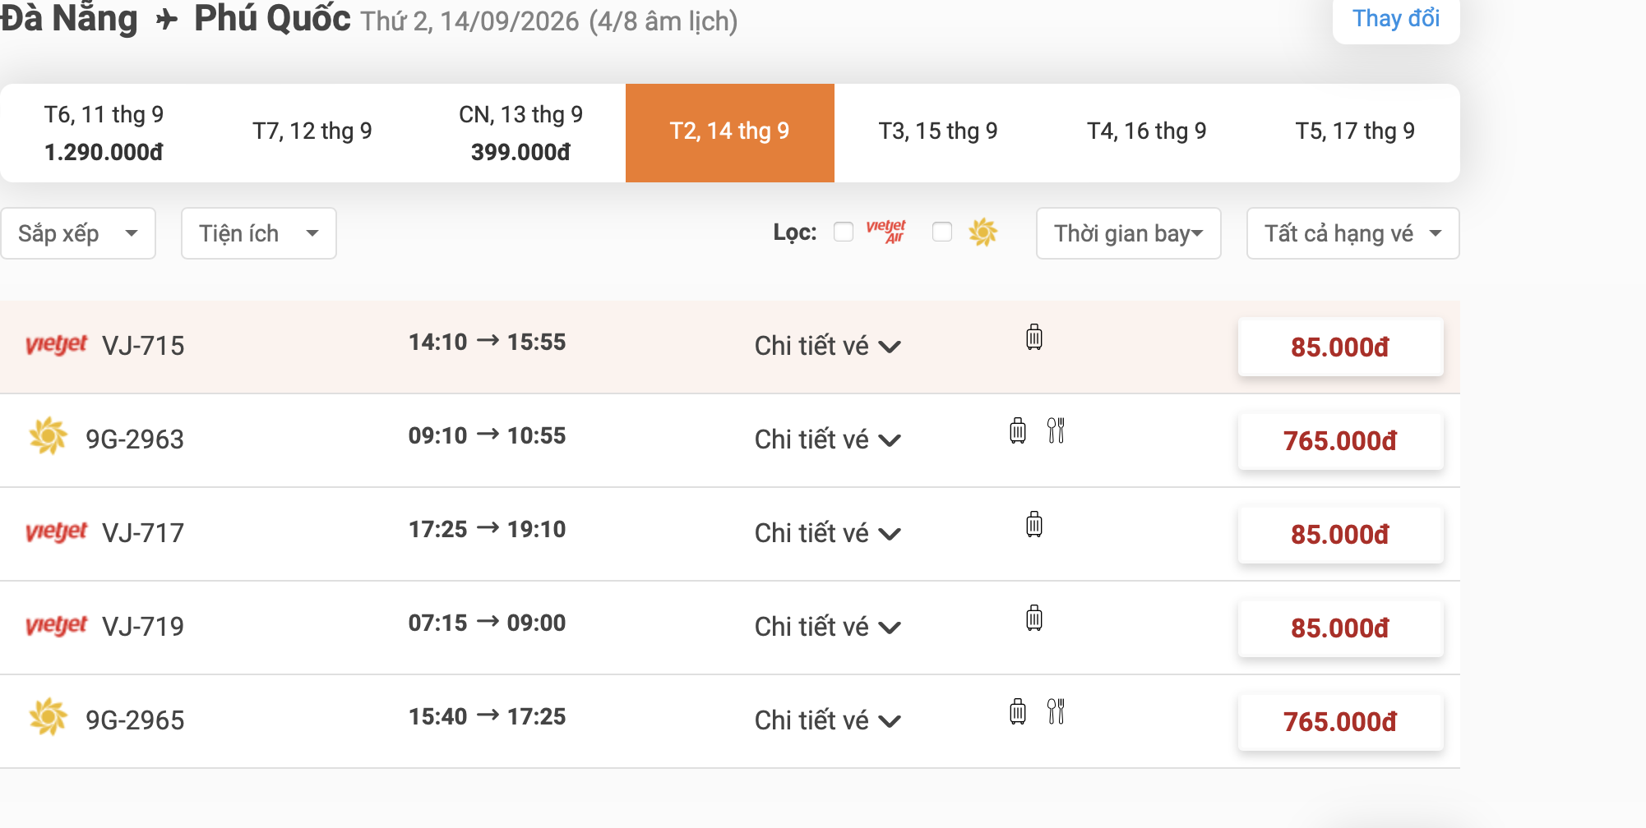1646x828 pixels.
Task: Expand Chi tiết vé for flight VJ-715
Action: (828, 346)
